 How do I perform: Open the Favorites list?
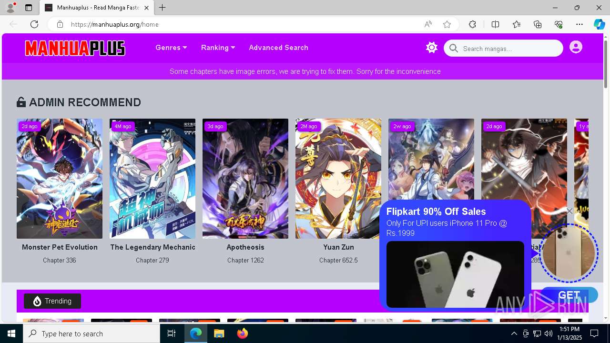[x=517, y=24]
